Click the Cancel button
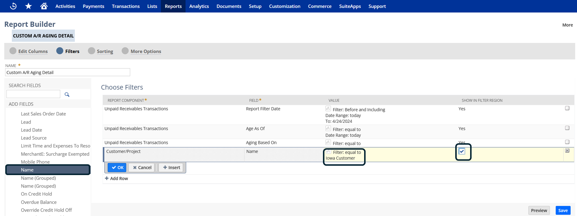Viewport: 577px width, 216px height. click(x=142, y=167)
